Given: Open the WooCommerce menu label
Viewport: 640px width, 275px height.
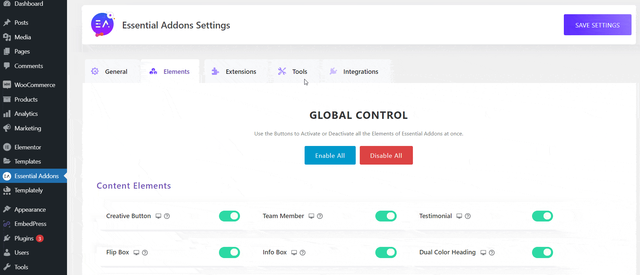Looking at the screenshot, I should coord(35,85).
